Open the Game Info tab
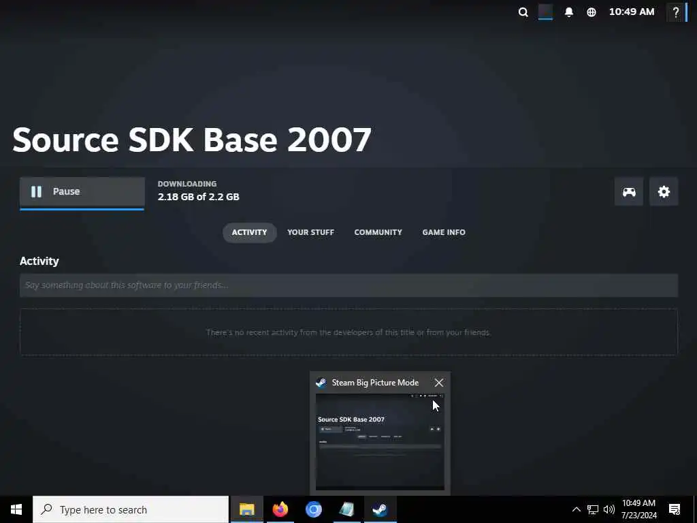 coord(444,232)
